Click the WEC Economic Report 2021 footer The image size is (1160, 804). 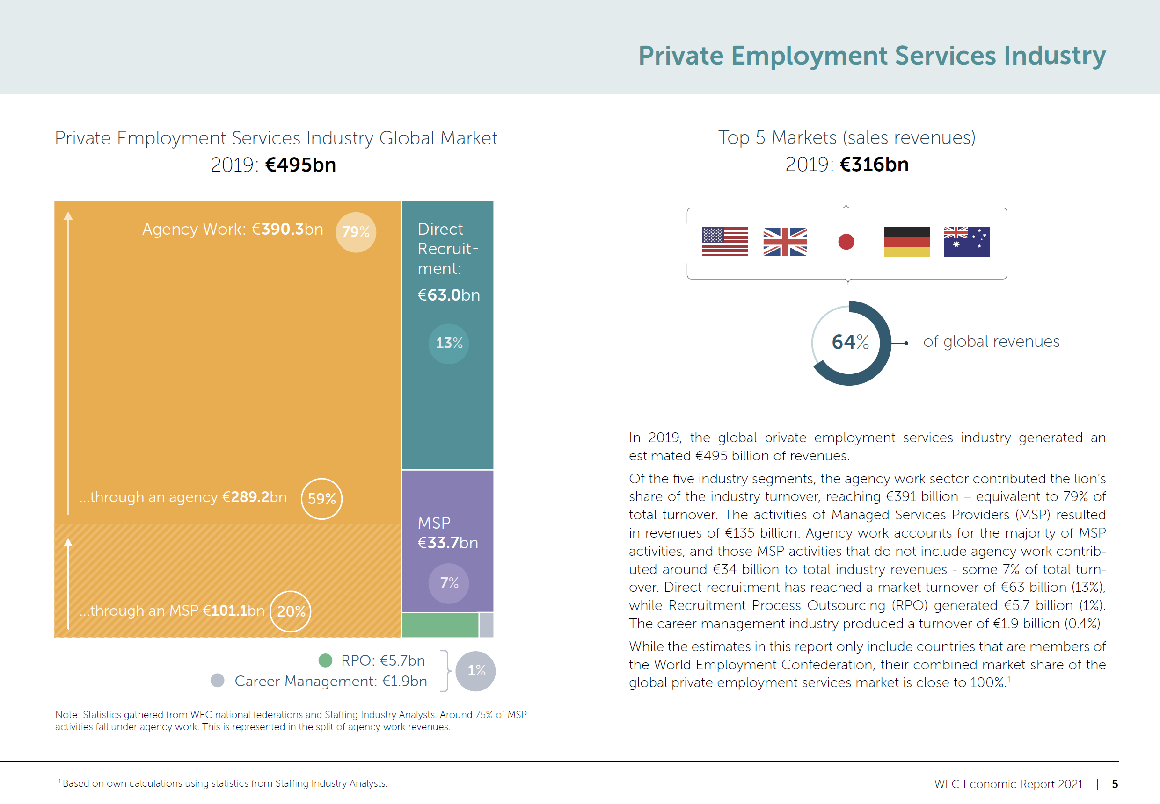(x=1008, y=784)
